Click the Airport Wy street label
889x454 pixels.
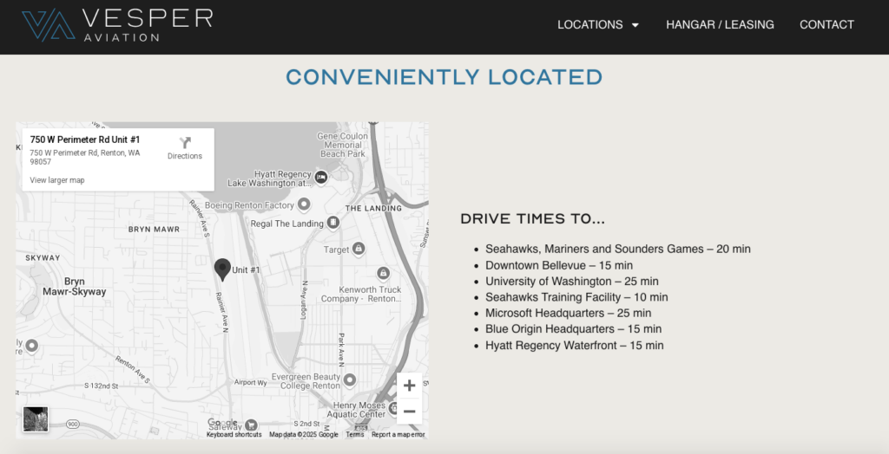[250, 383]
